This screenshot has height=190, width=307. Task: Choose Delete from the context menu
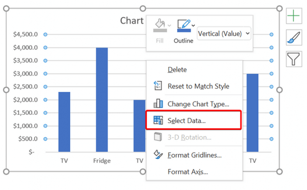click(177, 70)
